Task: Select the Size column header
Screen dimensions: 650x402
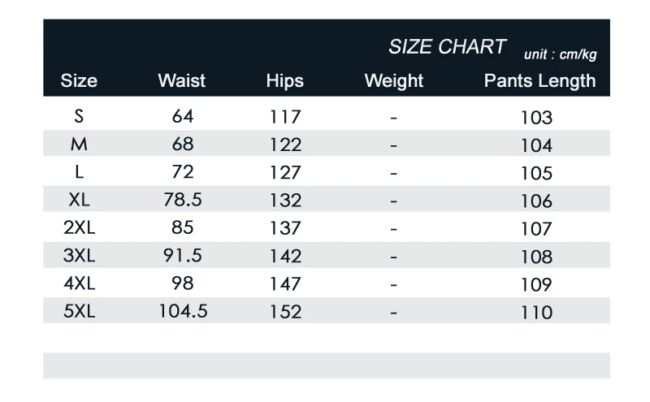Action: pos(79,80)
